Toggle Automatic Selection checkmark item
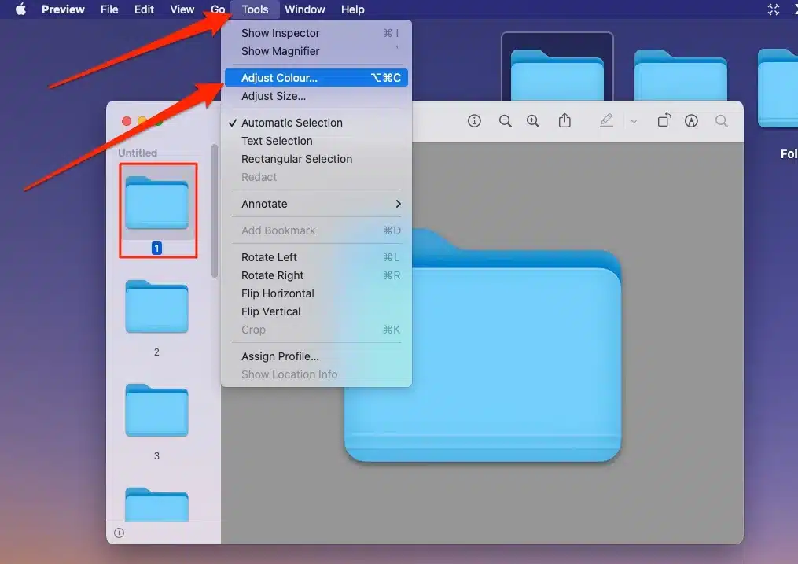This screenshot has height=564, width=798. 316,123
